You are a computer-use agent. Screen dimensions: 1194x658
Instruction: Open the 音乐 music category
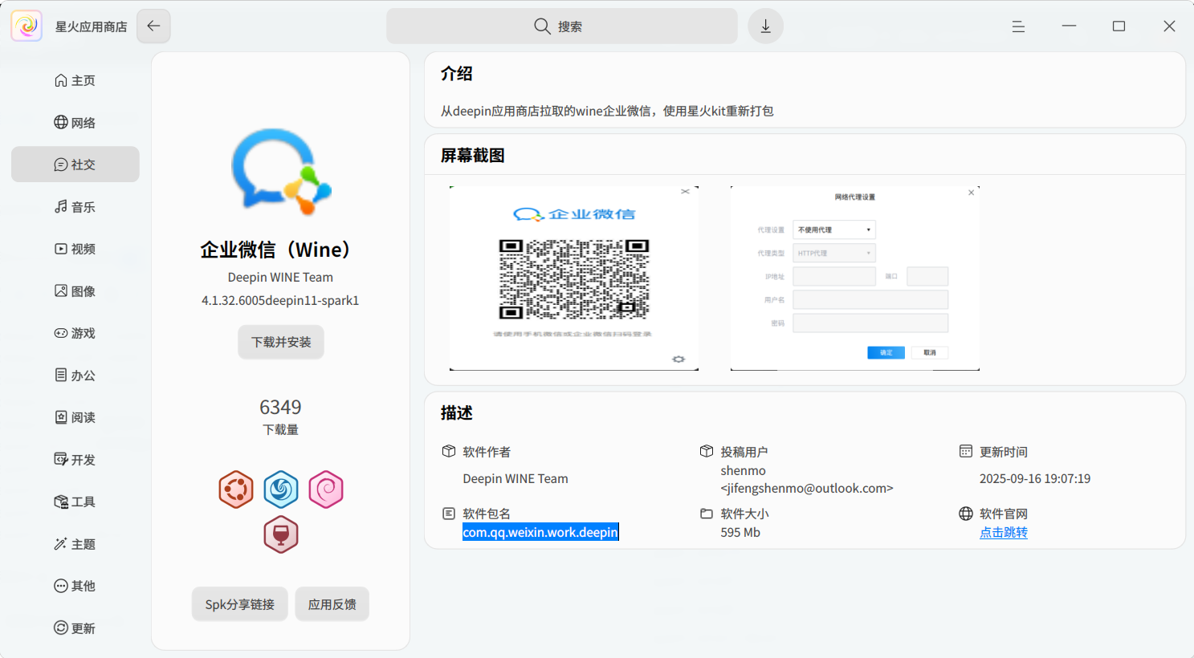click(x=75, y=206)
